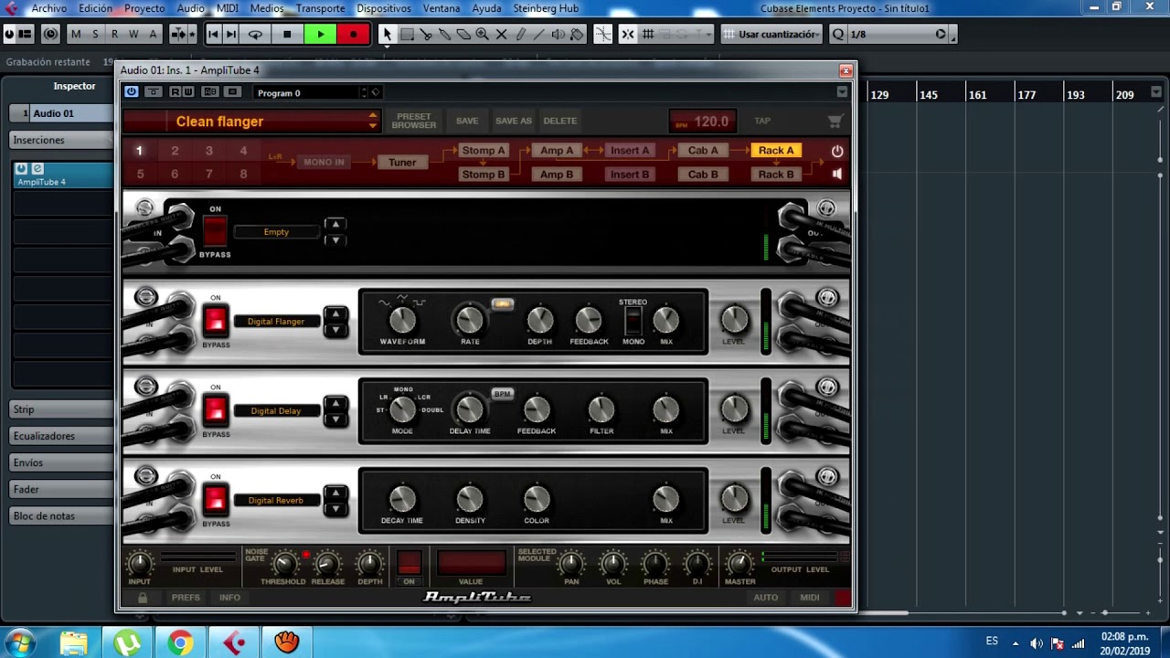Click the BPM 120.0 tempo display
1170x658 pixels.
(702, 121)
